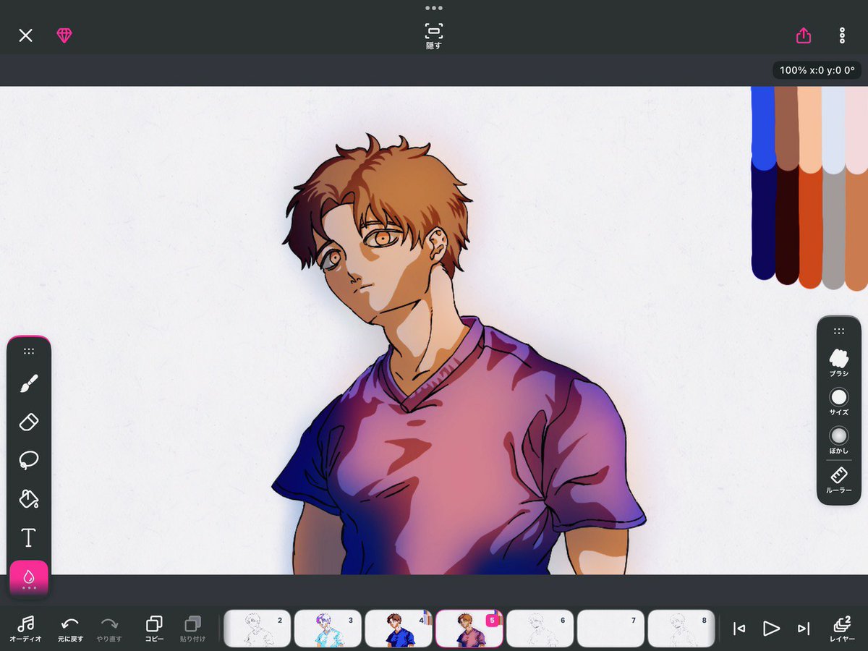Click the zoom and position readout
Screen dimensions: 868x651
(817, 70)
